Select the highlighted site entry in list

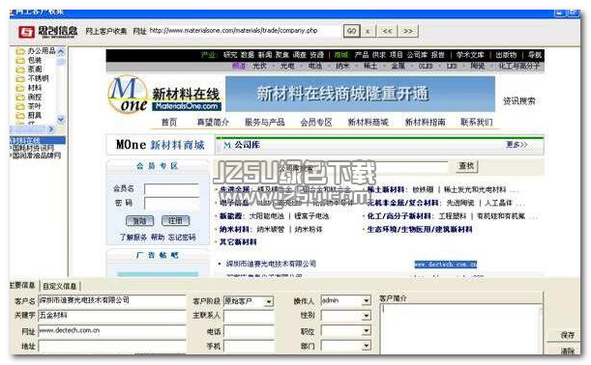pos(37,140)
